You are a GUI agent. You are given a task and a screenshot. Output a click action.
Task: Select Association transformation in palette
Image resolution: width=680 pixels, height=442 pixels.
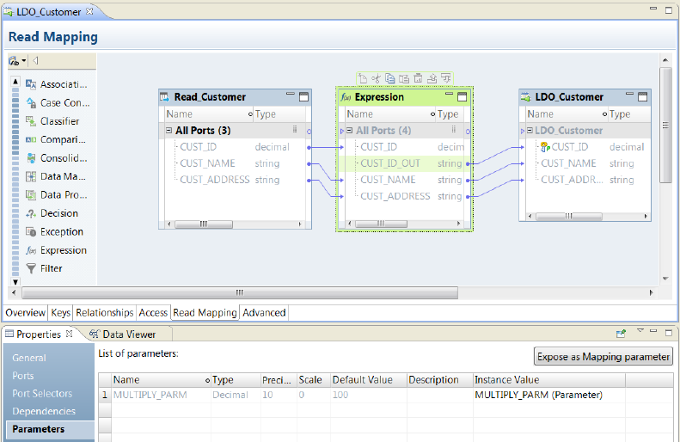[x=57, y=84]
